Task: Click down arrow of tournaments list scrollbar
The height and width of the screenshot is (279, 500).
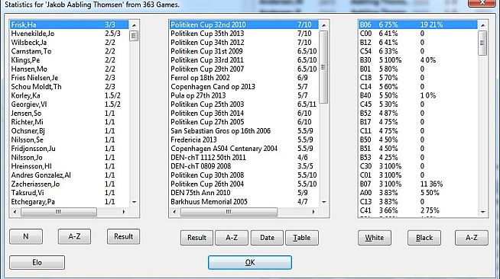Action: tap(324, 202)
